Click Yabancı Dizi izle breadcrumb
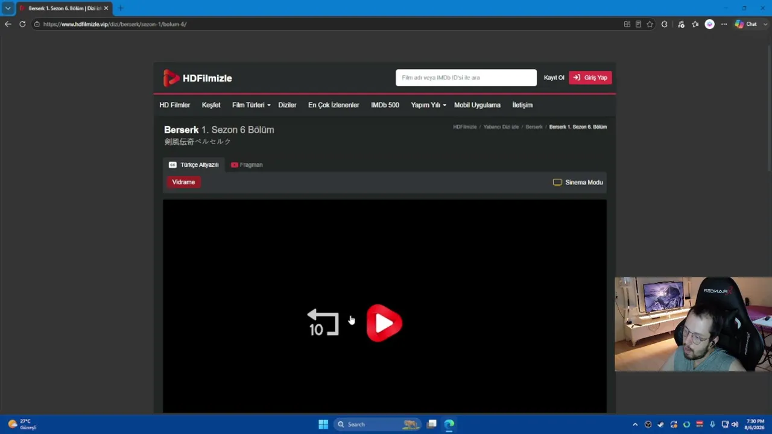 501,127
